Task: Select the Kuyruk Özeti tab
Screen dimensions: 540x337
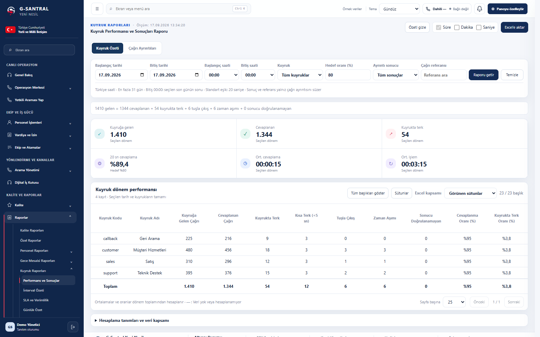Action: [x=107, y=48]
